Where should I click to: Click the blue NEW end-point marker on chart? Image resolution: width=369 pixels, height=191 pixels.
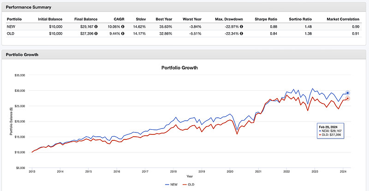[x=347, y=93]
